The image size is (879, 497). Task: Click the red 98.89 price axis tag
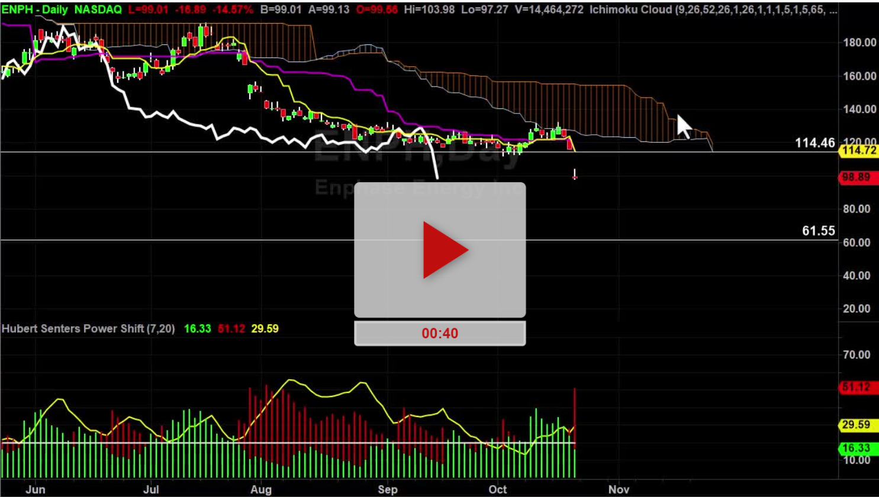tap(859, 177)
